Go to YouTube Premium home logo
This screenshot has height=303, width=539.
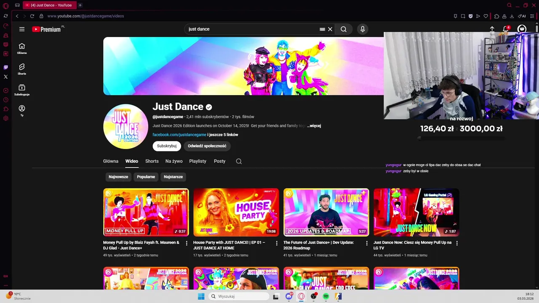point(48,29)
